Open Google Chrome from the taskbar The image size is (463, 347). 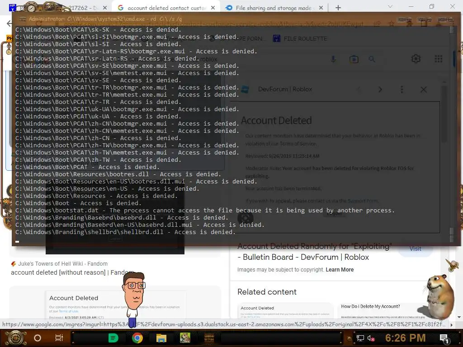tap(137, 338)
